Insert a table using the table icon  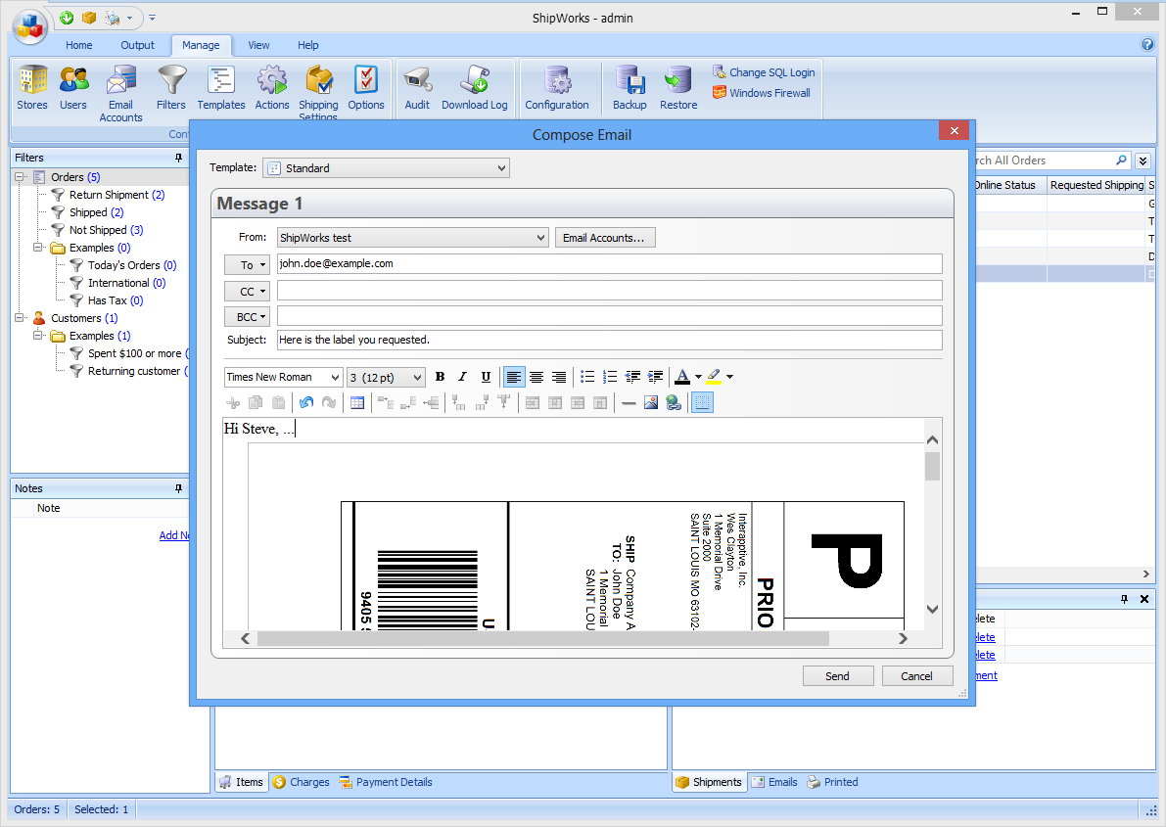357,401
